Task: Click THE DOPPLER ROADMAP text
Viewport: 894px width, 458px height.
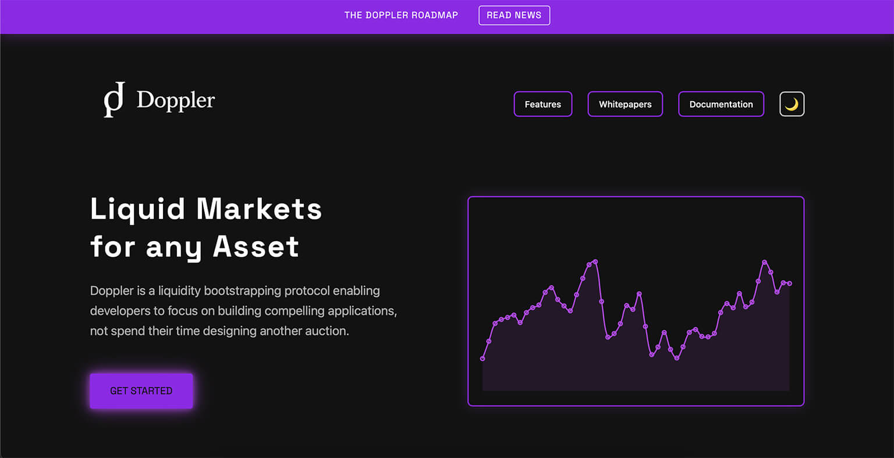Action: pyautogui.click(x=401, y=15)
